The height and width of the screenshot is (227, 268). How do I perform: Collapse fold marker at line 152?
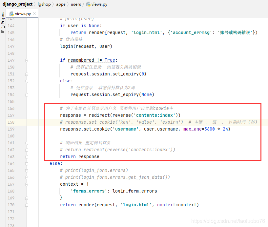(27, 81)
